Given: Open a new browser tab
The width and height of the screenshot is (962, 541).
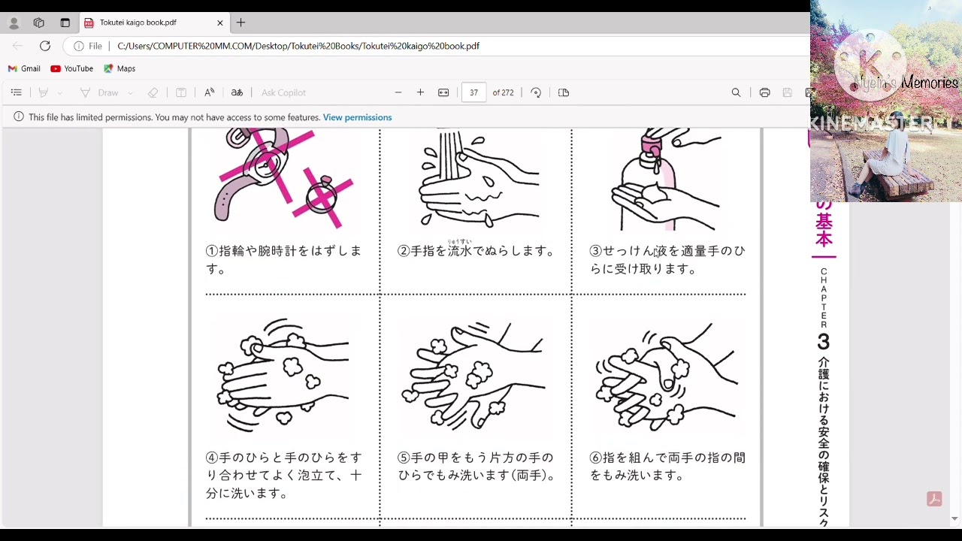Looking at the screenshot, I should (240, 23).
